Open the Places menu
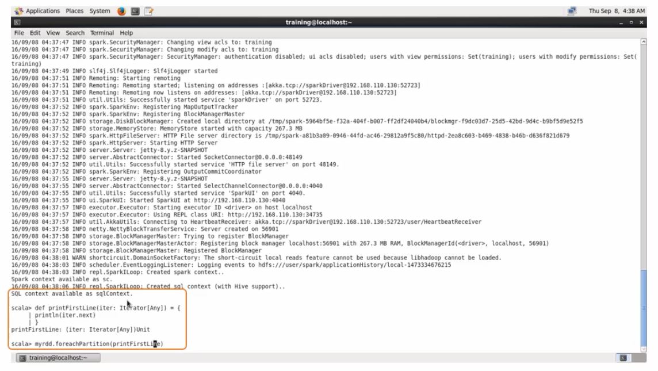This screenshot has height=371, width=658. tap(75, 11)
